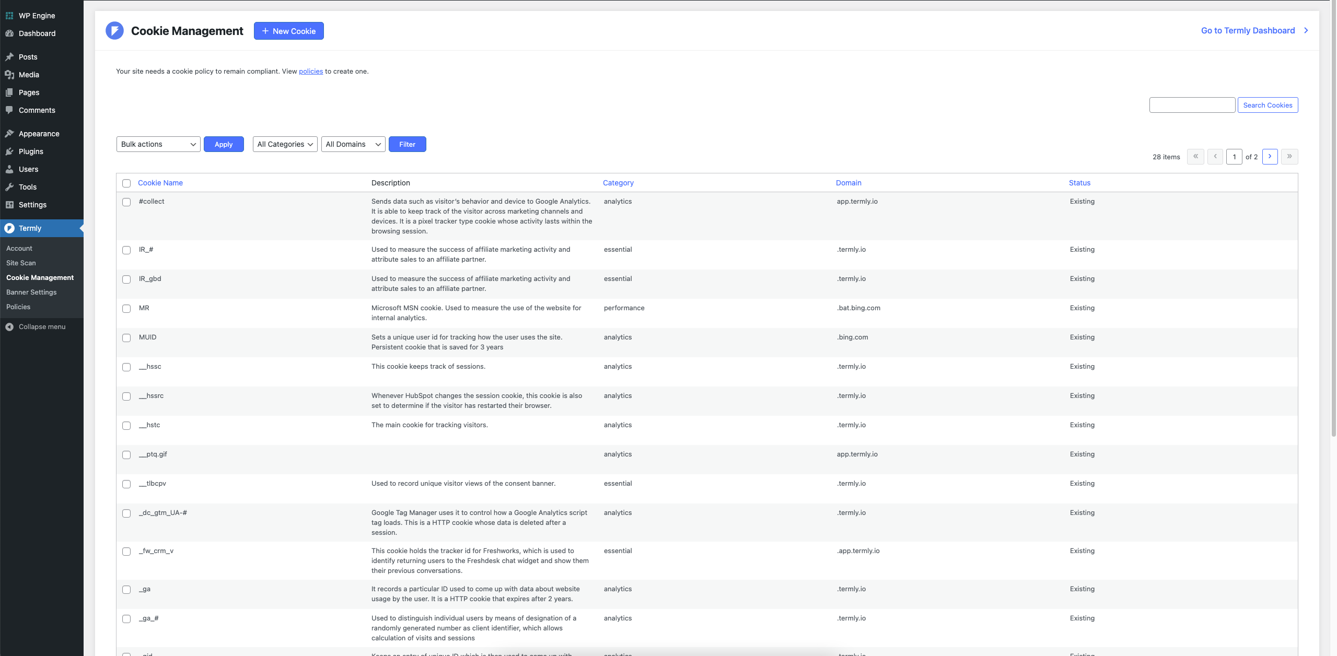Navigate to Policies in sidebar
Image resolution: width=1337 pixels, height=656 pixels.
pos(18,306)
